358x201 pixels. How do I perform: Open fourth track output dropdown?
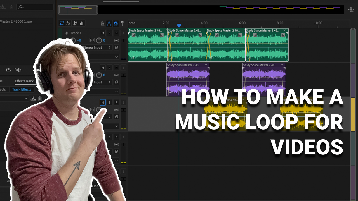[x=116, y=161]
